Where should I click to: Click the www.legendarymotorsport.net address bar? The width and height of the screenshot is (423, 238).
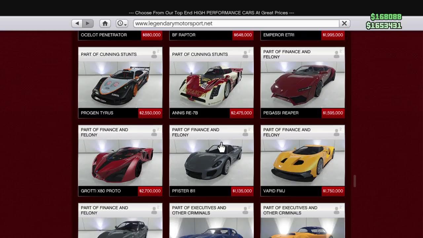coord(236,23)
